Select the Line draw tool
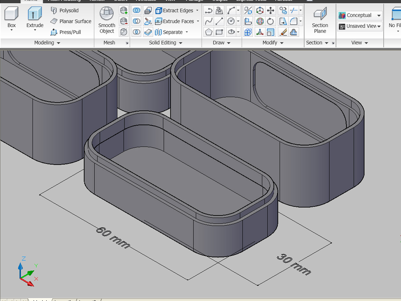 pos(219,21)
